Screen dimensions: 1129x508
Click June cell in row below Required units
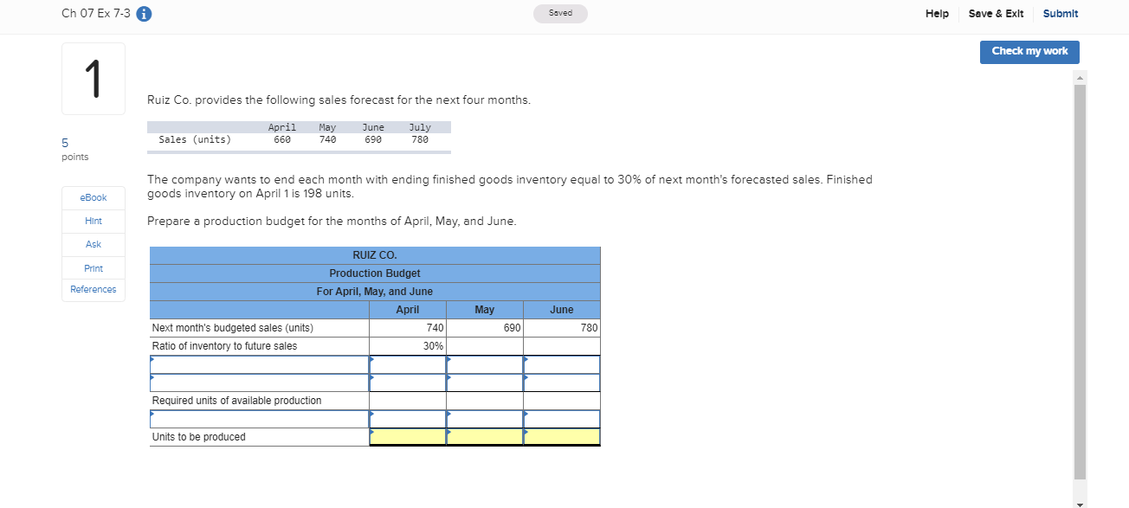pyautogui.click(x=562, y=419)
